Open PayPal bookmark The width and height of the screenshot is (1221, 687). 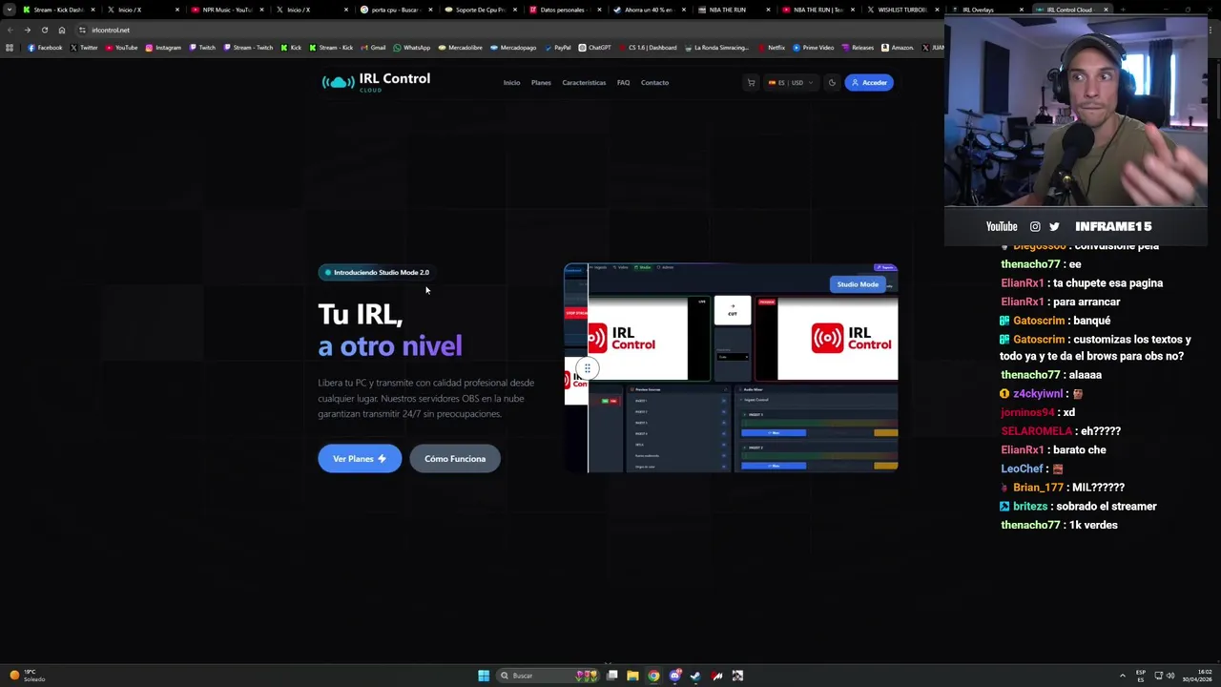click(x=557, y=48)
